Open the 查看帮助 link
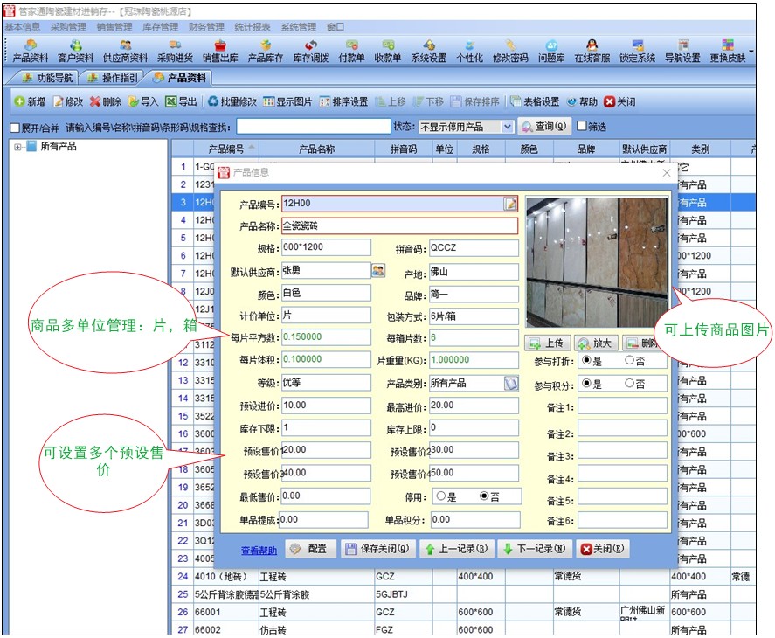Viewport: 775px width, 638px height. point(259,550)
